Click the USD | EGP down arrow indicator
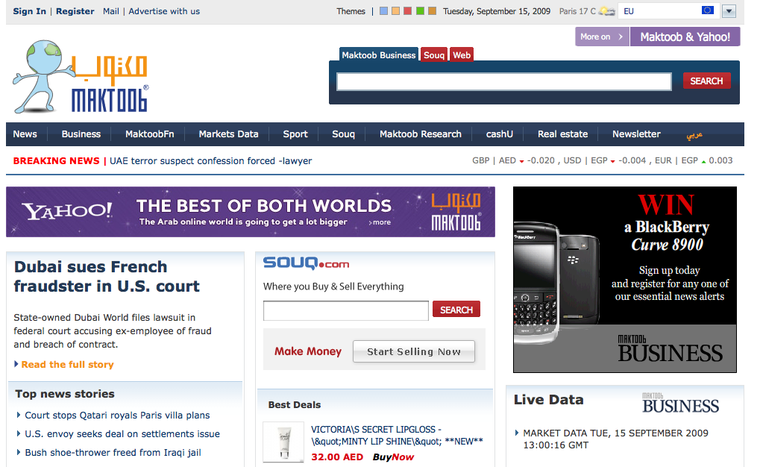763x467 pixels. (612, 162)
